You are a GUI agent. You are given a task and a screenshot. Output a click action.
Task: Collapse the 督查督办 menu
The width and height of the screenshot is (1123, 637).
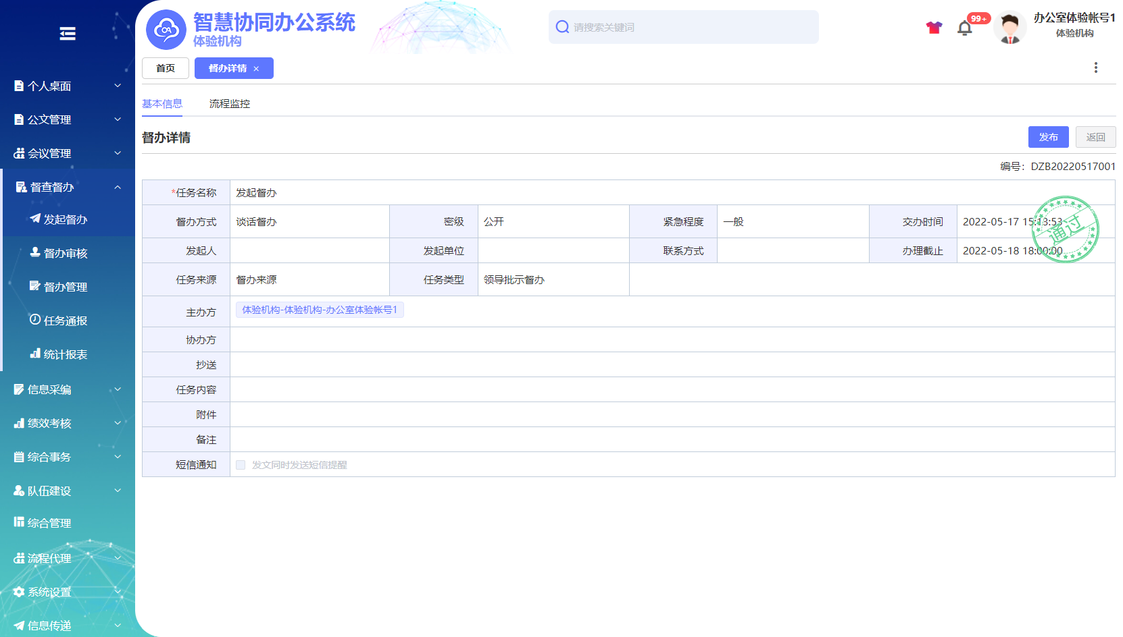tap(68, 187)
